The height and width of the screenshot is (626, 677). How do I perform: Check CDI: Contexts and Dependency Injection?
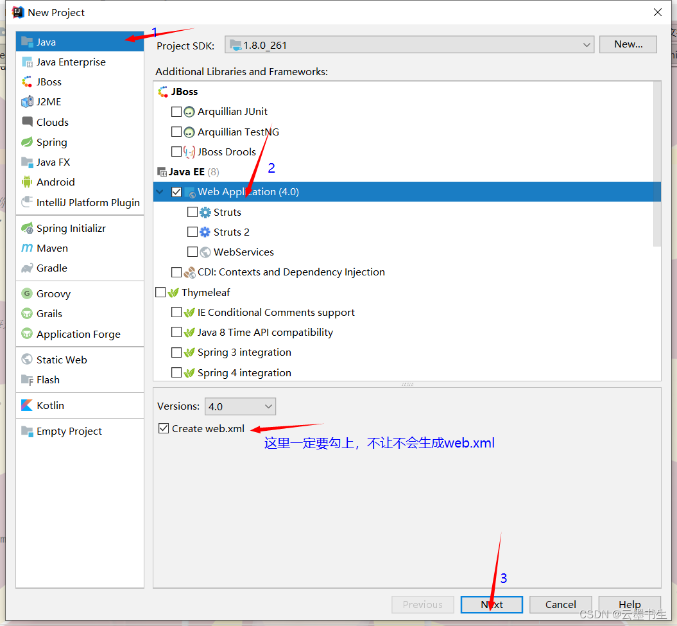pos(176,272)
